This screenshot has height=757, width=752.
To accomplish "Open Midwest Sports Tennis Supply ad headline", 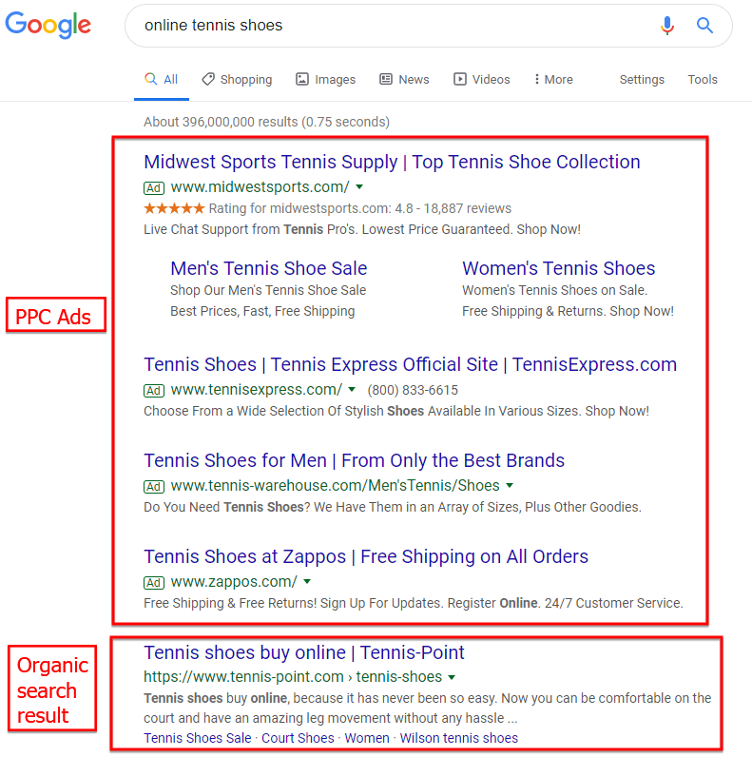I will click(392, 162).
